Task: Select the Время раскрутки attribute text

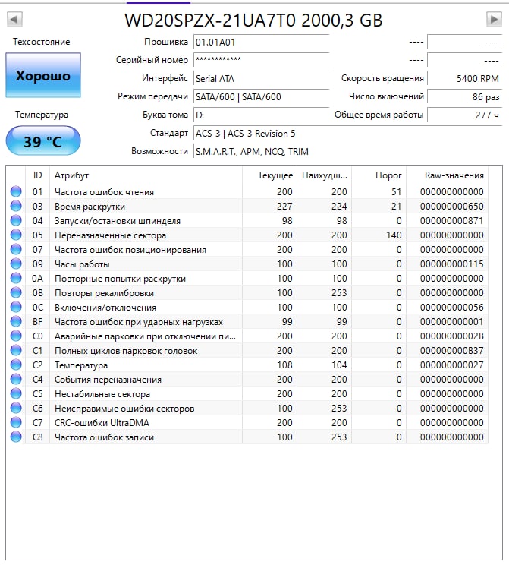Action: [90, 207]
